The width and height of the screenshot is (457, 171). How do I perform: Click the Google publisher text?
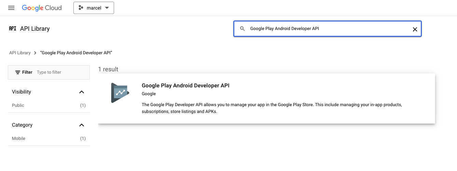pyautogui.click(x=149, y=94)
